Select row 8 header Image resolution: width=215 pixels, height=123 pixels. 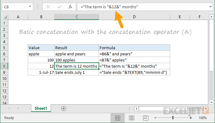(x=4, y=66)
